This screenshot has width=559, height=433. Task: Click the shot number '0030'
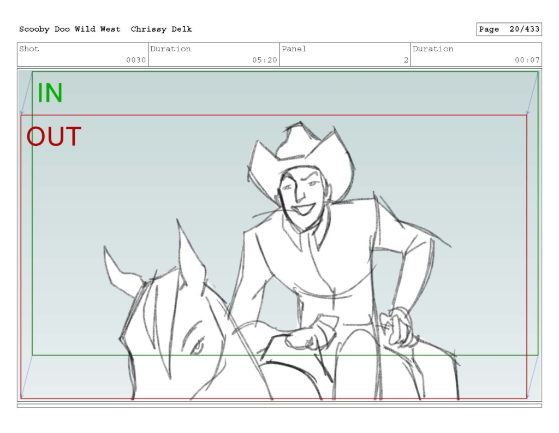pyautogui.click(x=136, y=60)
